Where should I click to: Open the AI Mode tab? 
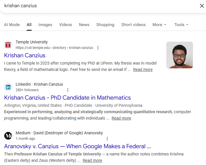coord(12,25)
